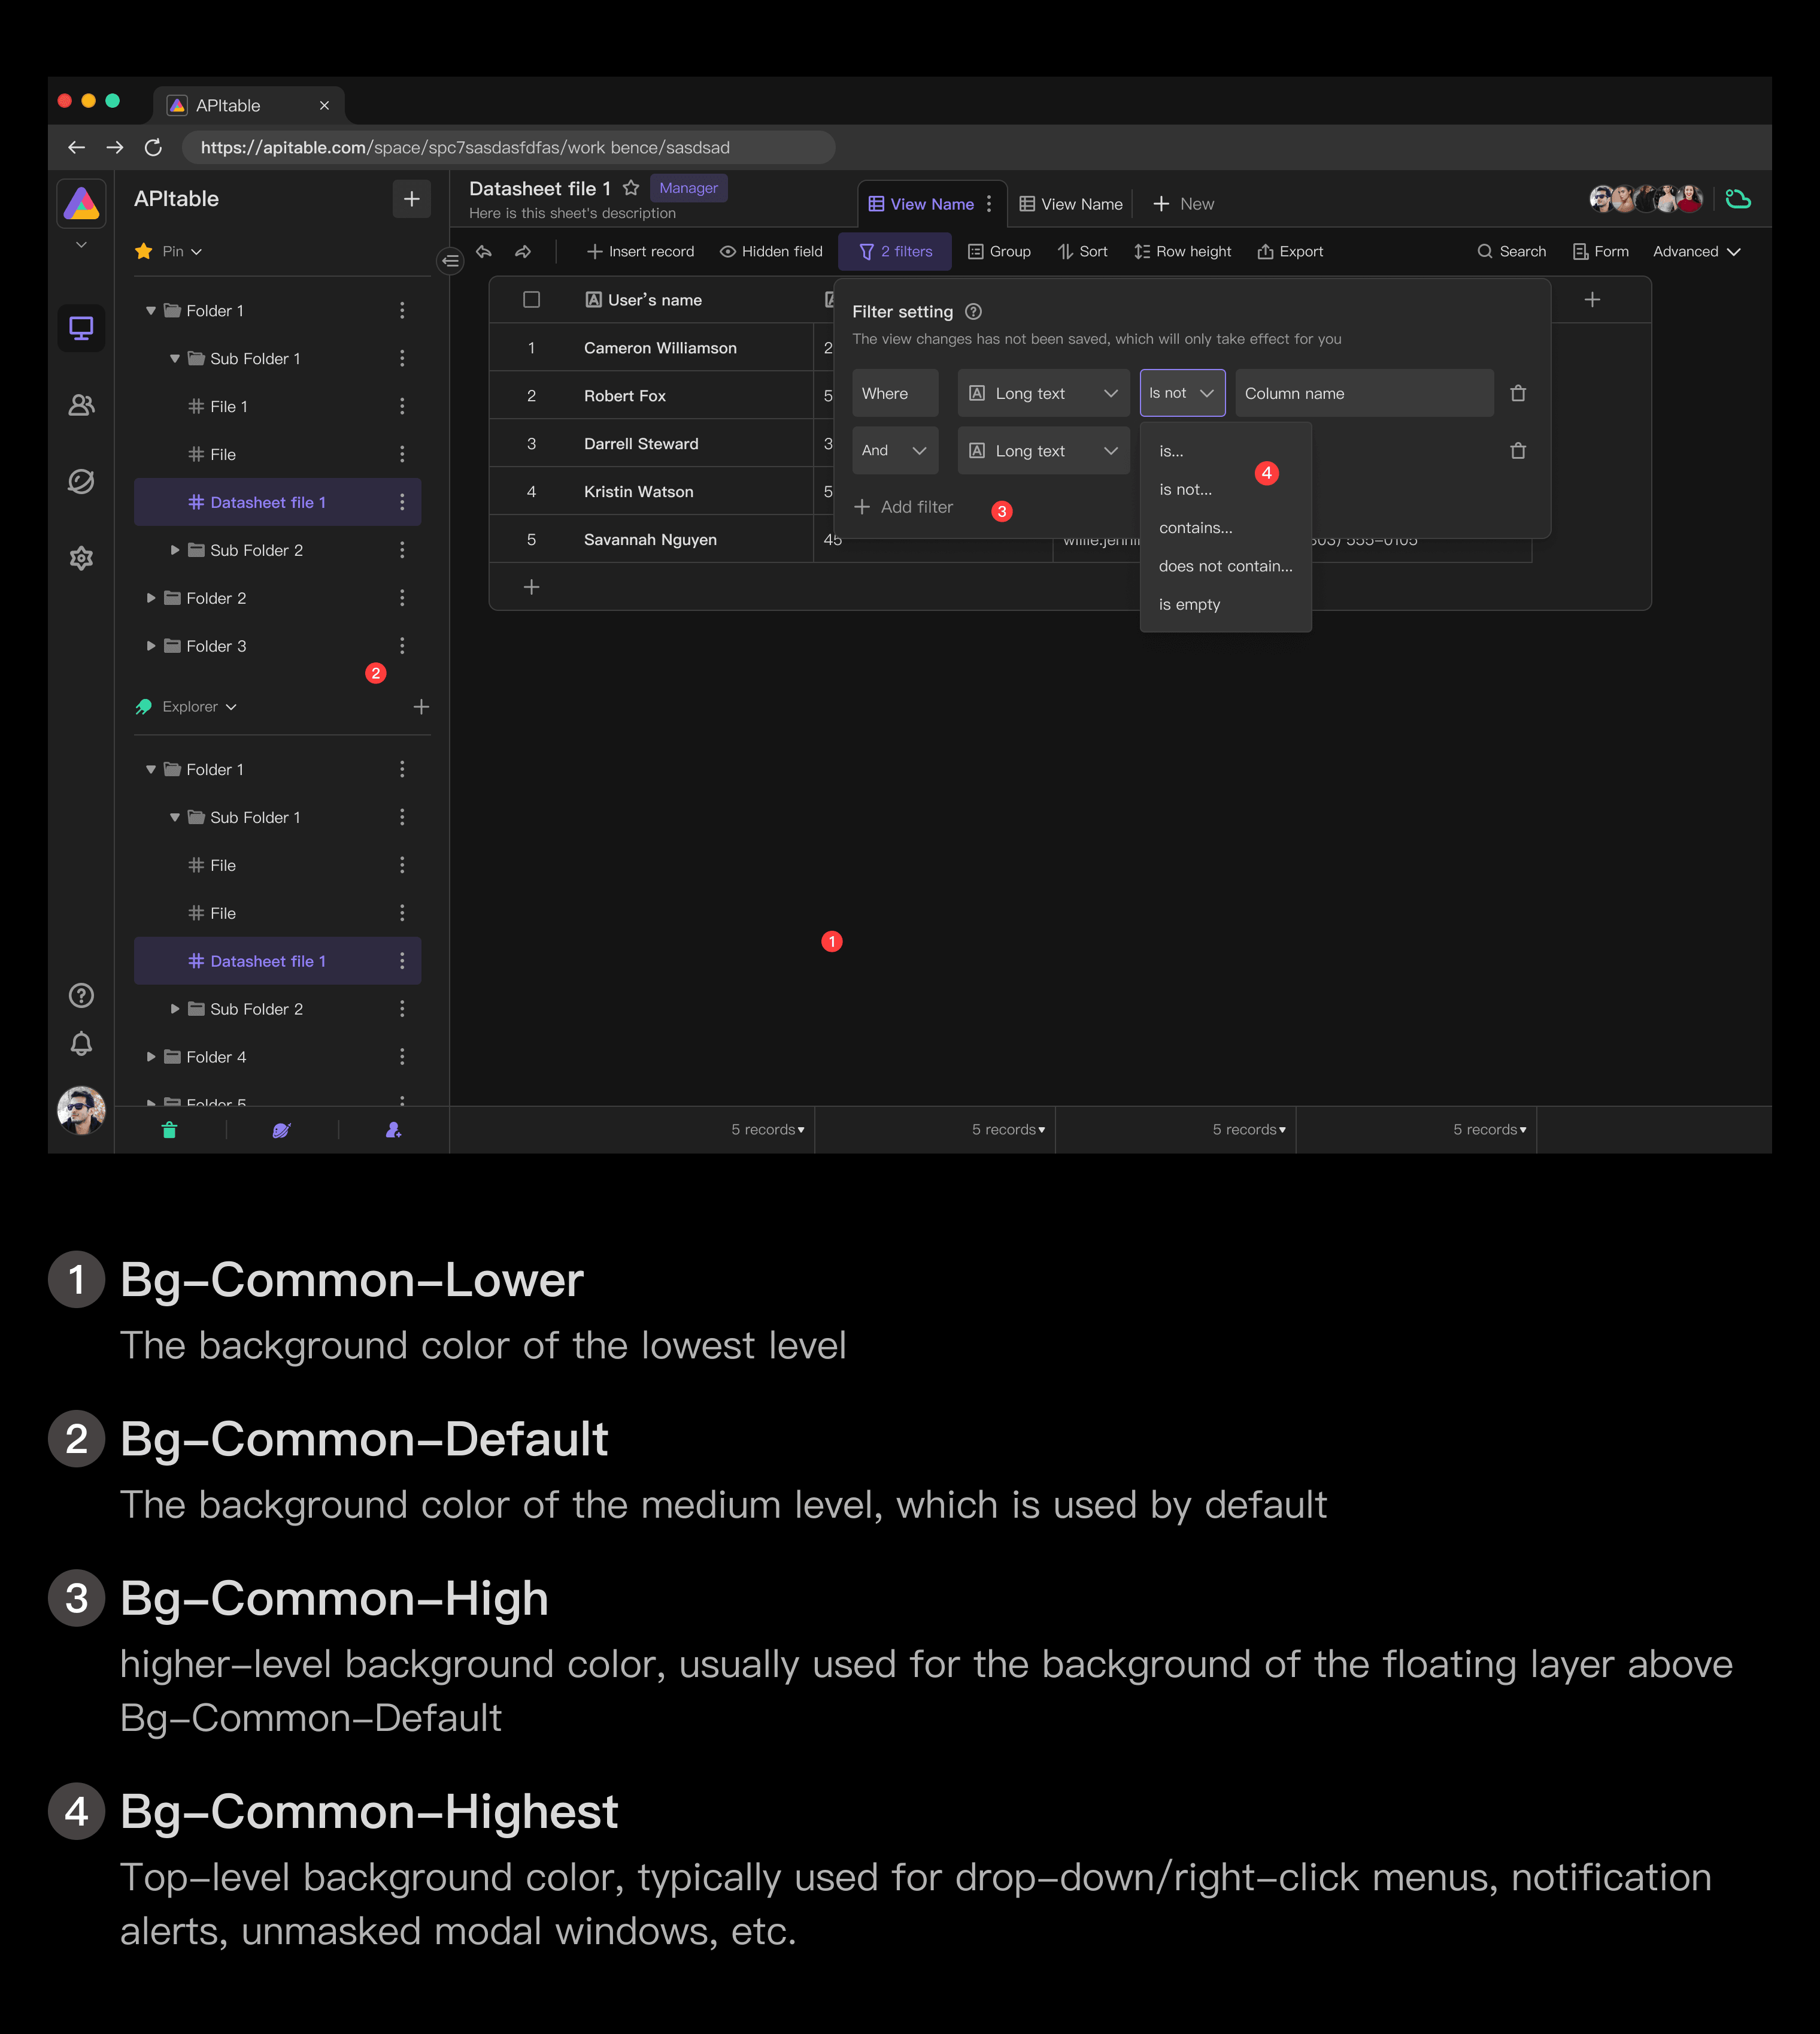Open menu dots for Folder 3
Screen dimensions: 1820x2034
(x=402, y=646)
